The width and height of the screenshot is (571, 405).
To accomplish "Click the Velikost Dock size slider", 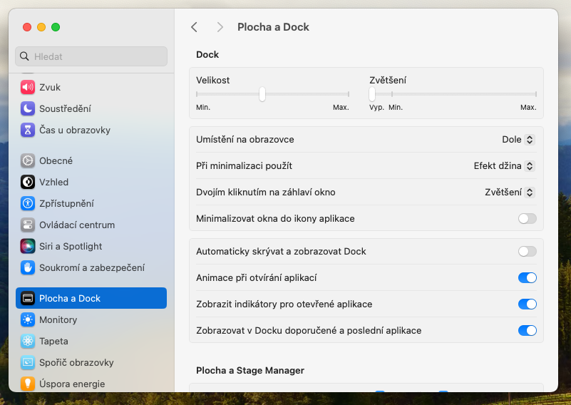I will [x=262, y=94].
